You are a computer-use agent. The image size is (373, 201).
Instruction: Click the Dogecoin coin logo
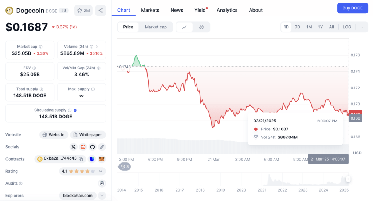coord(9,11)
